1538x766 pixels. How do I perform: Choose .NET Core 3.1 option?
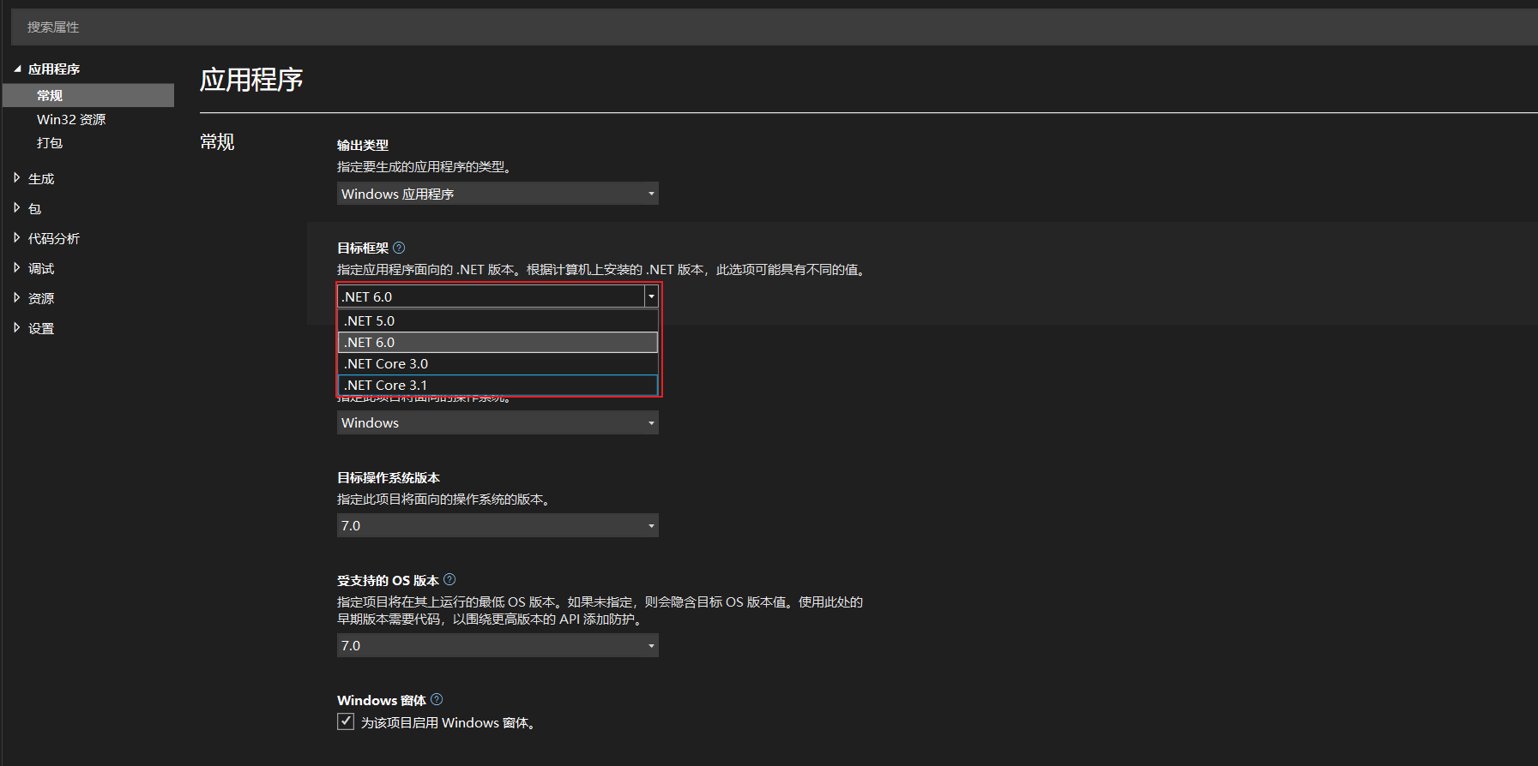498,385
